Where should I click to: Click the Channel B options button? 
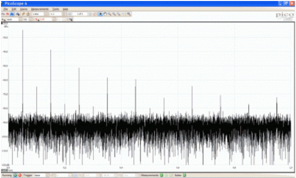coord(37,20)
